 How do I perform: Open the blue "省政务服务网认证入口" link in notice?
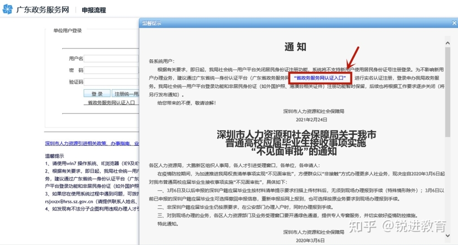(320, 78)
